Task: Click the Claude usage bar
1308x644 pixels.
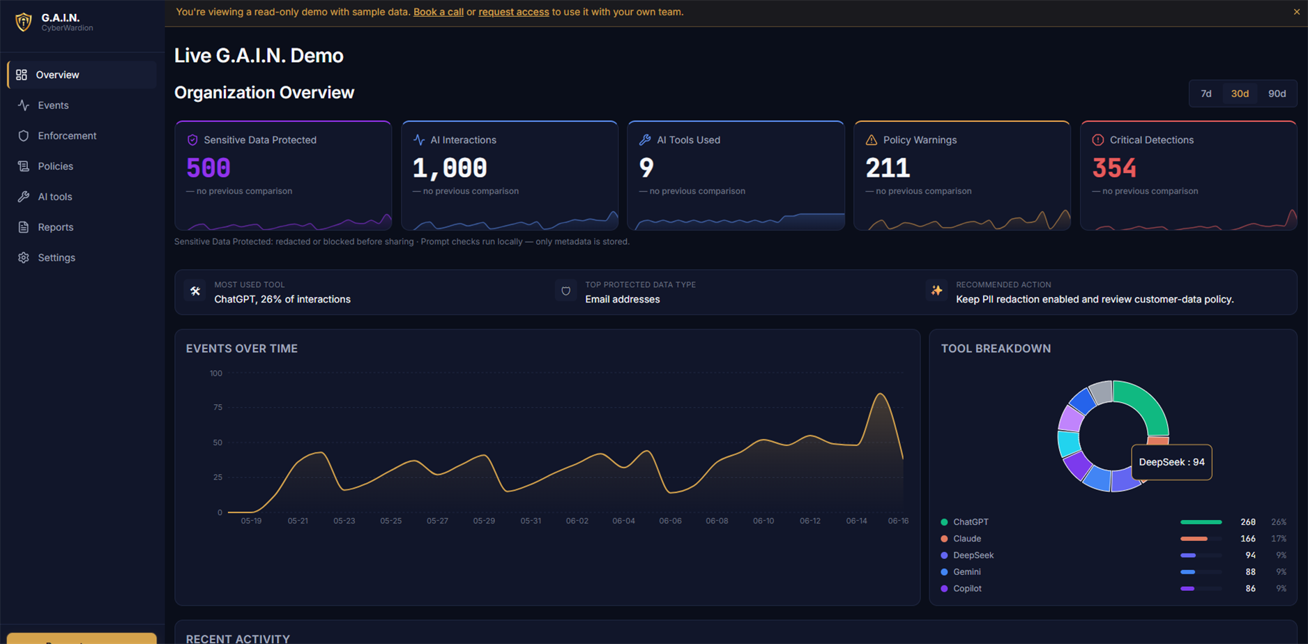Action: tap(1201, 539)
